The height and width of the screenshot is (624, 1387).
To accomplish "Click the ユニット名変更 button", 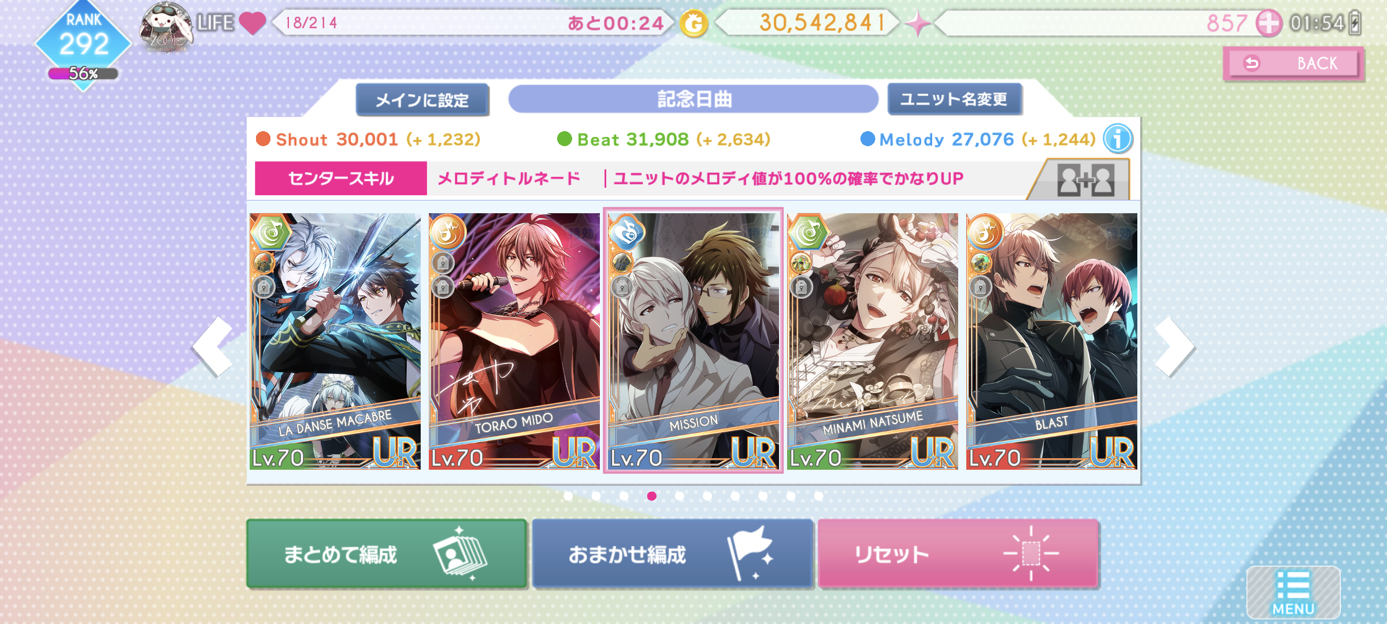I will [954, 99].
